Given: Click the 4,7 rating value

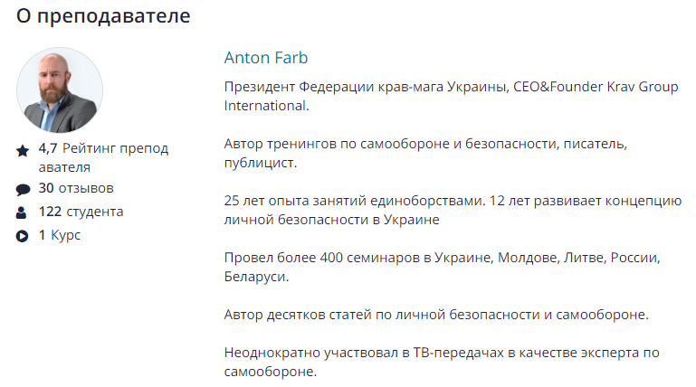Looking at the screenshot, I should pyautogui.click(x=48, y=149).
